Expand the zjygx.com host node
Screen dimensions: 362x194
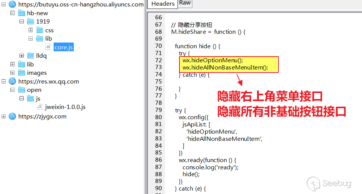(3, 116)
